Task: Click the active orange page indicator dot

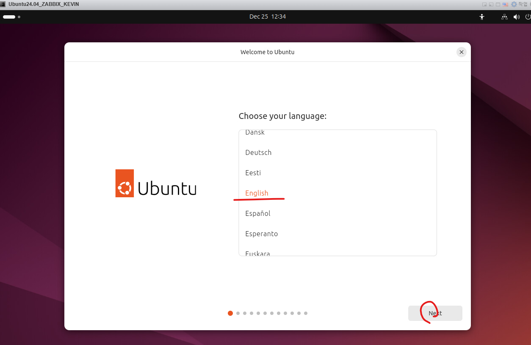Action: [230, 313]
